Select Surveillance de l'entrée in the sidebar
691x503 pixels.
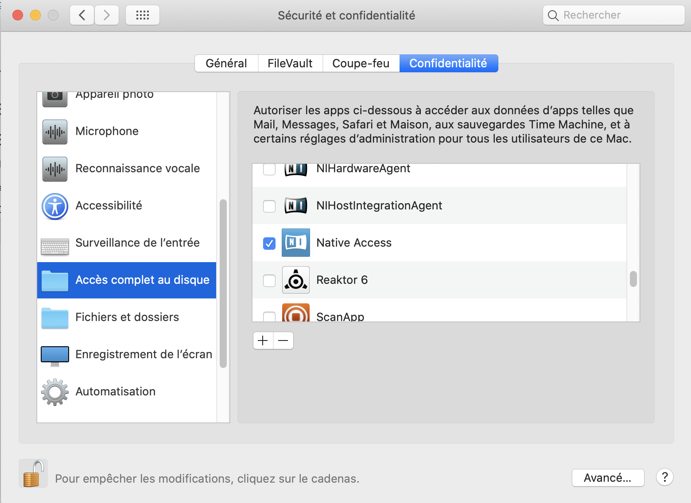point(138,243)
